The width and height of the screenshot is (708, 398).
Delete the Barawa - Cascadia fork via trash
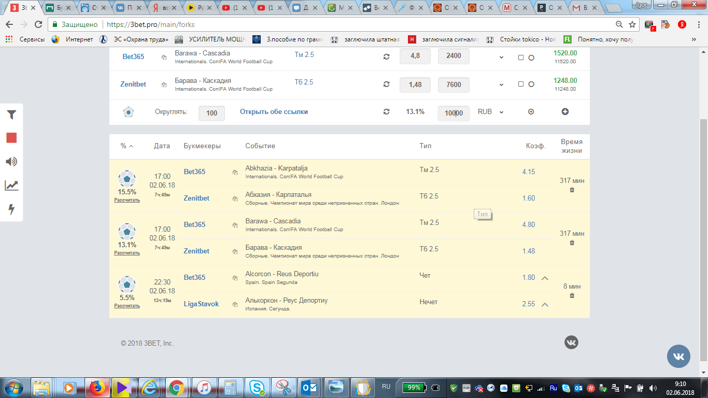point(572,243)
